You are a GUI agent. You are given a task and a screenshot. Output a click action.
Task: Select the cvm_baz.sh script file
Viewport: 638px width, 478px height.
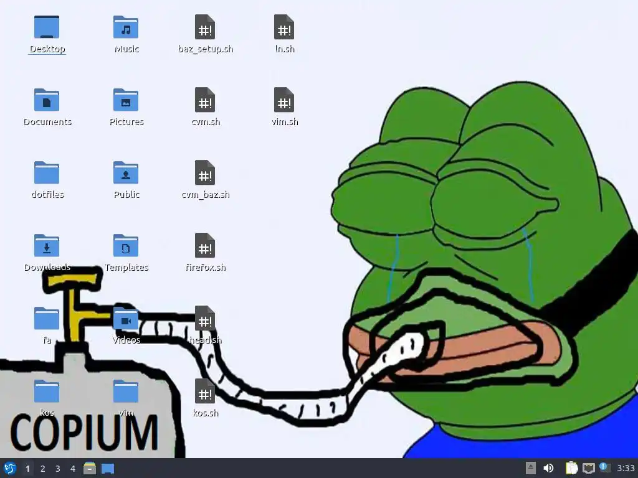(204, 173)
